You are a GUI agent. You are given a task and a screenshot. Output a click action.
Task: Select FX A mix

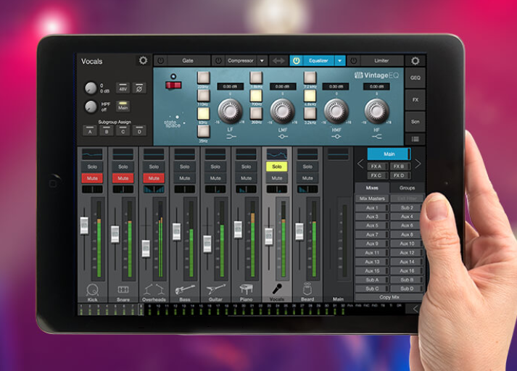coord(378,167)
